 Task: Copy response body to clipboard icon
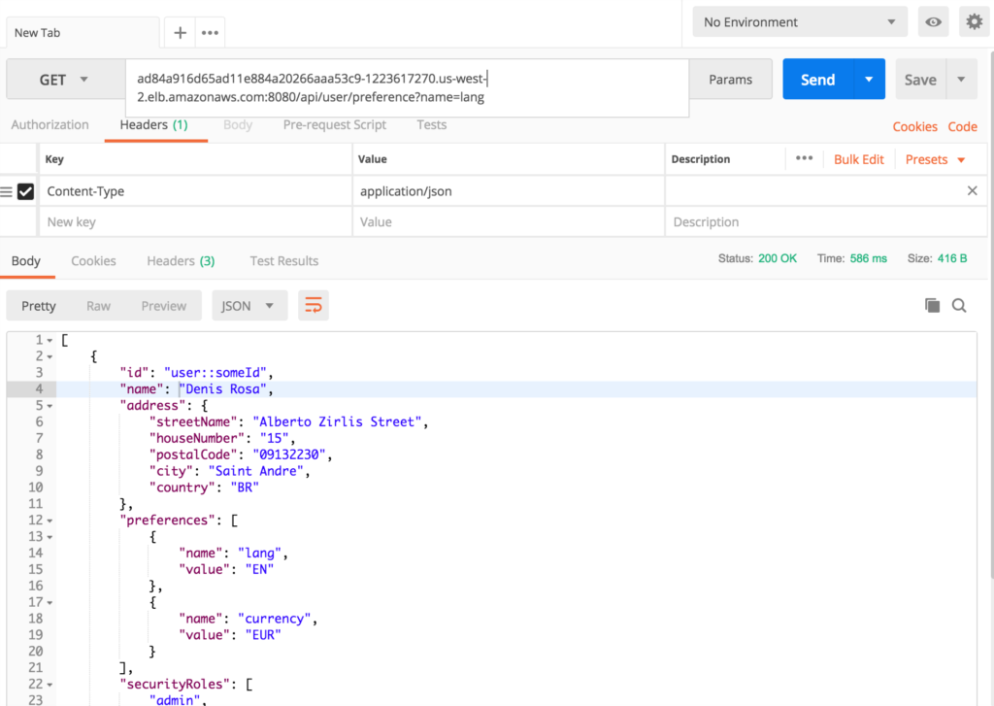pos(932,305)
